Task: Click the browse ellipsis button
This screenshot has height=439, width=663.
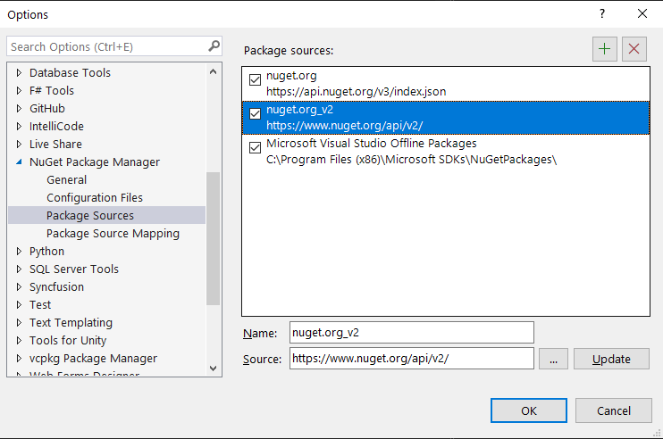Action: pos(554,359)
